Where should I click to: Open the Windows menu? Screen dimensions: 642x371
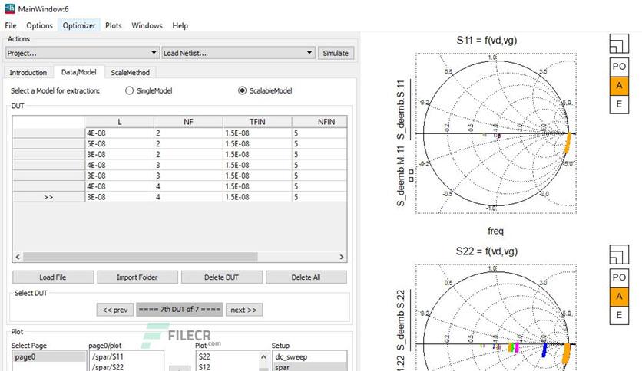point(147,25)
